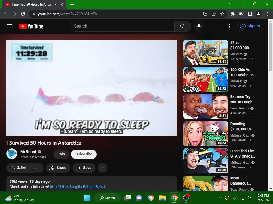Switch to Chrome on taskbar
The image size is (273, 204).
[174, 198]
